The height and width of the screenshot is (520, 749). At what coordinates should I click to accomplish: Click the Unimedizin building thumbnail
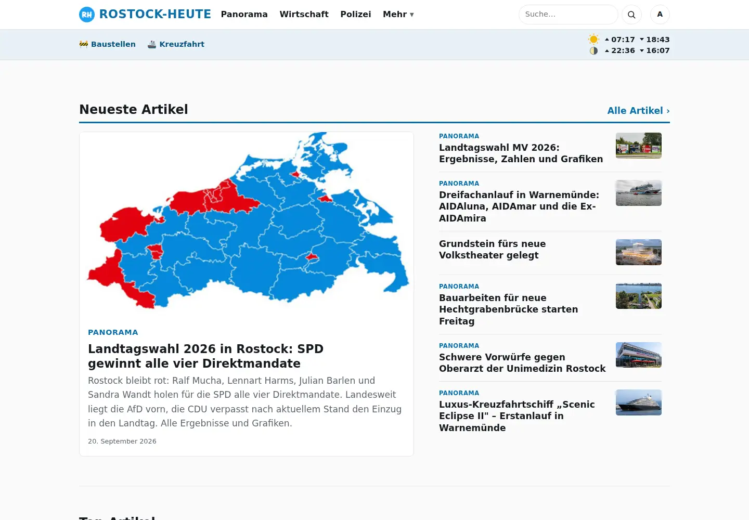[639, 355]
